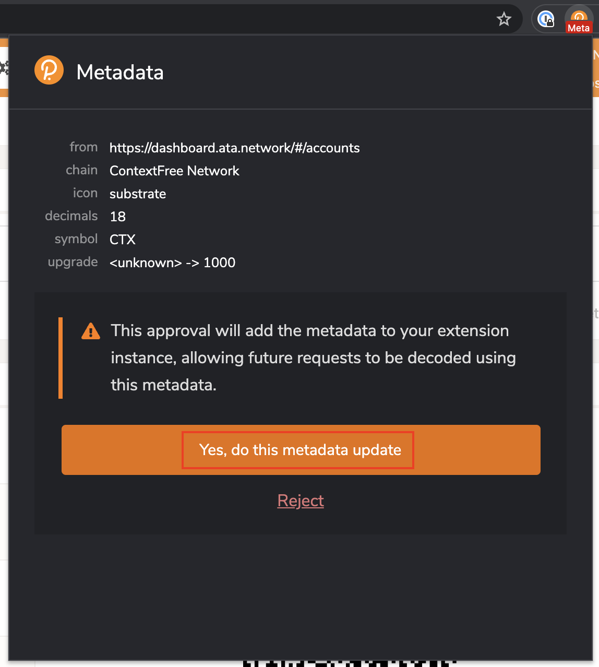This screenshot has width=599, height=667.
Task: Click the decimals value 18
Action: [x=118, y=217]
